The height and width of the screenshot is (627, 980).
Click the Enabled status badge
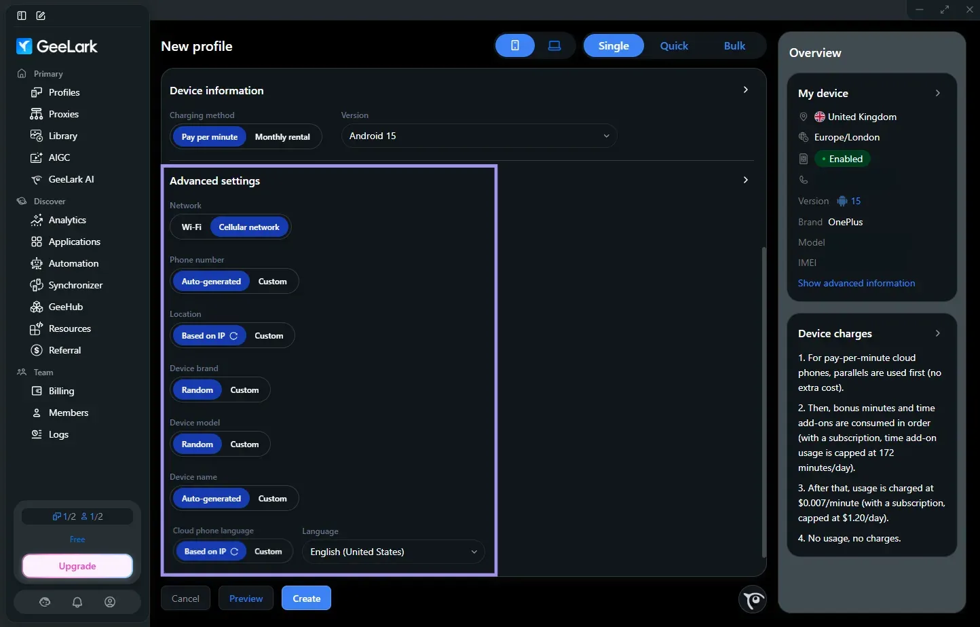(x=842, y=159)
